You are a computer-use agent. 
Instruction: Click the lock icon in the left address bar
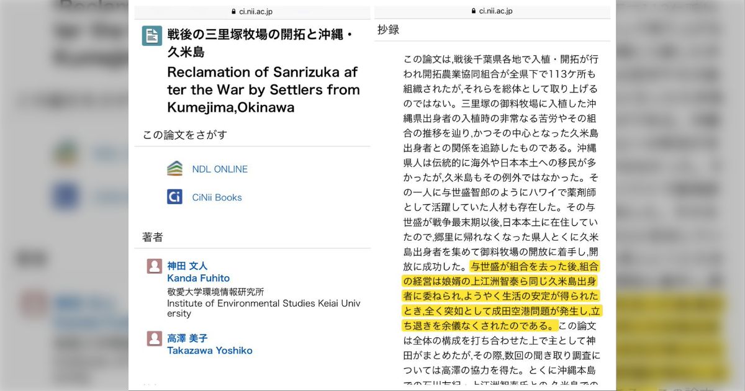click(233, 12)
